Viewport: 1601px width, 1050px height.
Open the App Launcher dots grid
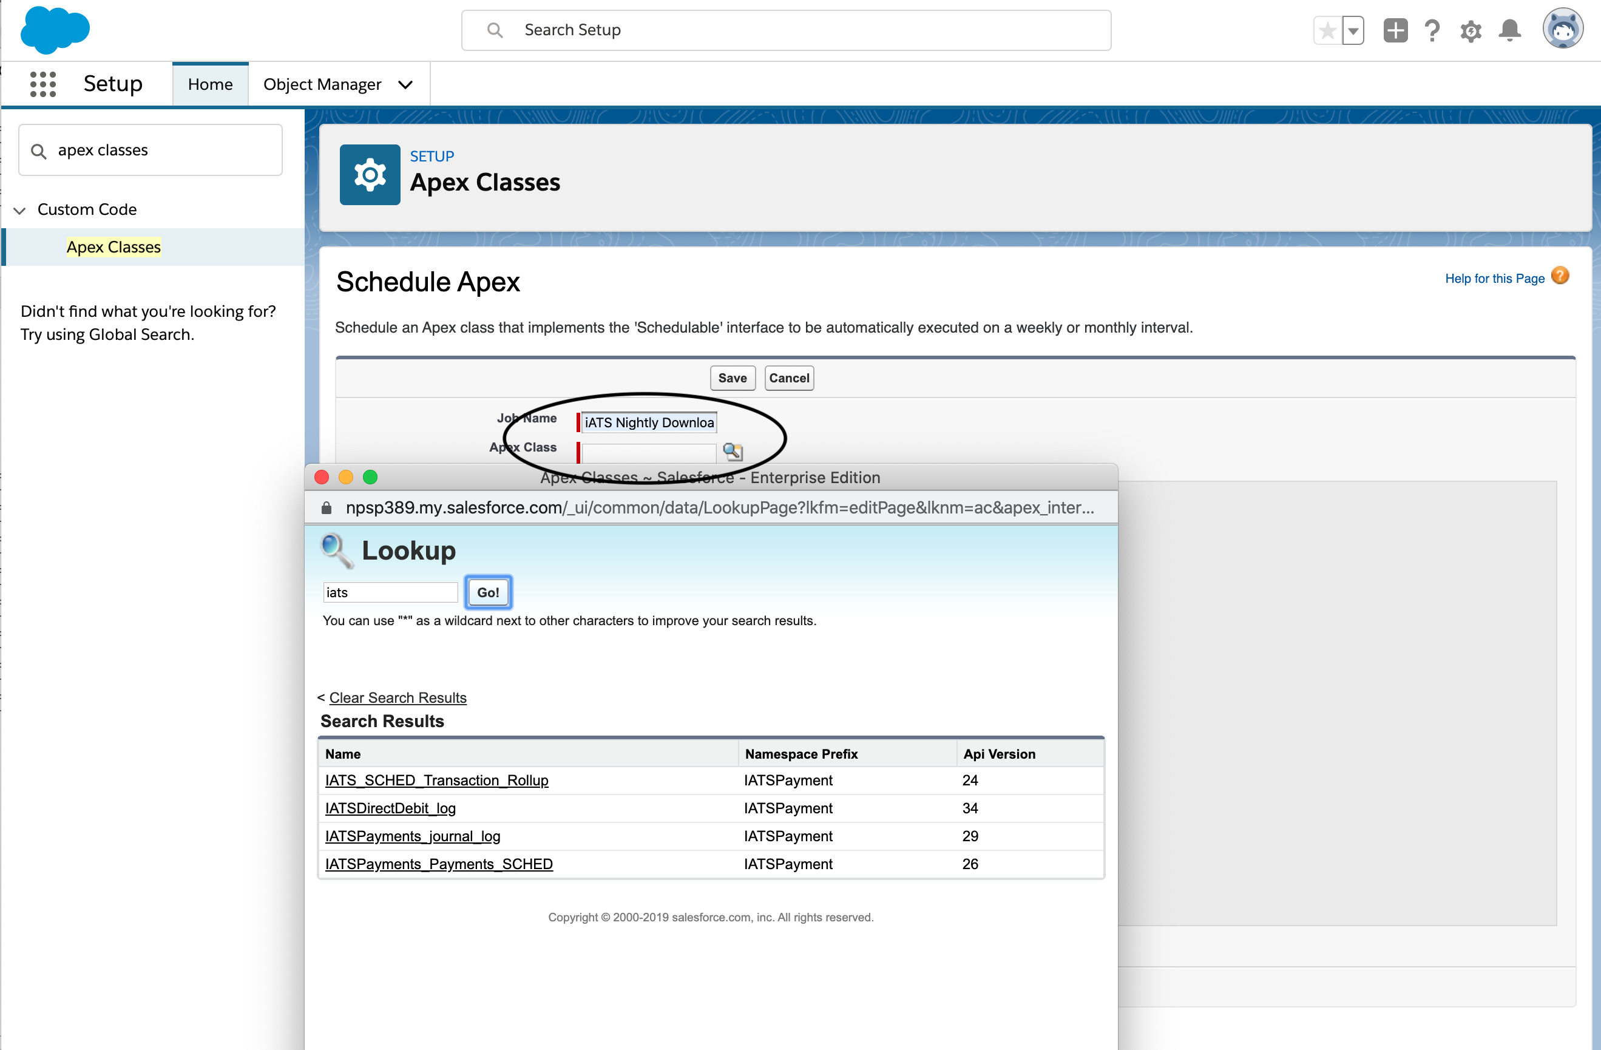[43, 84]
